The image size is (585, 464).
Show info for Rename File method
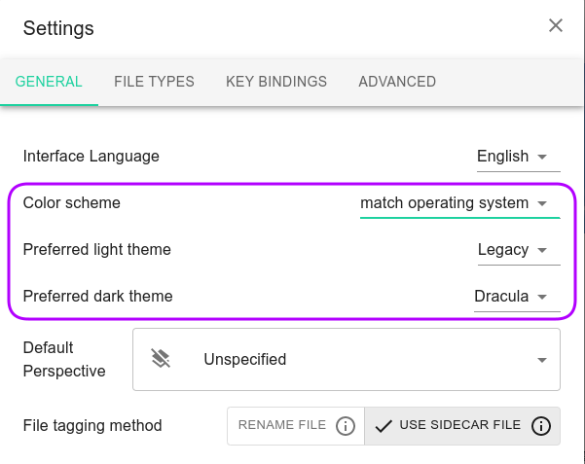pos(346,426)
